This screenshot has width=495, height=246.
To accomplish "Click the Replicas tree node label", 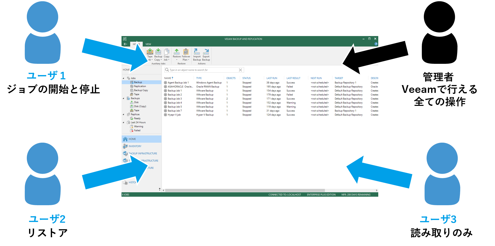I will (135, 114).
